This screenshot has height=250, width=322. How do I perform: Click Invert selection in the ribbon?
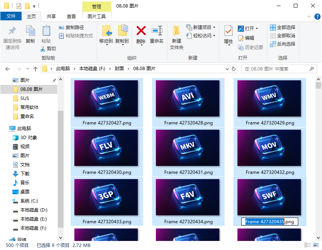tap(283, 44)
